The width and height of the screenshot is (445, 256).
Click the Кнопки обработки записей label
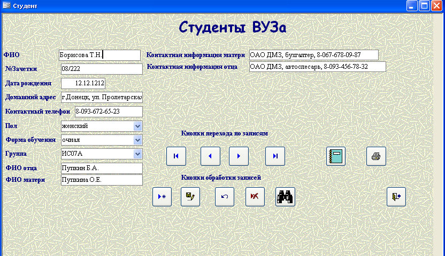point(221,178)
